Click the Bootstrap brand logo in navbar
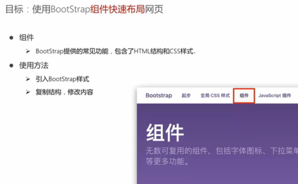Image resolution: width=298 pixels, height=184 pixels. tap(158, 96)
